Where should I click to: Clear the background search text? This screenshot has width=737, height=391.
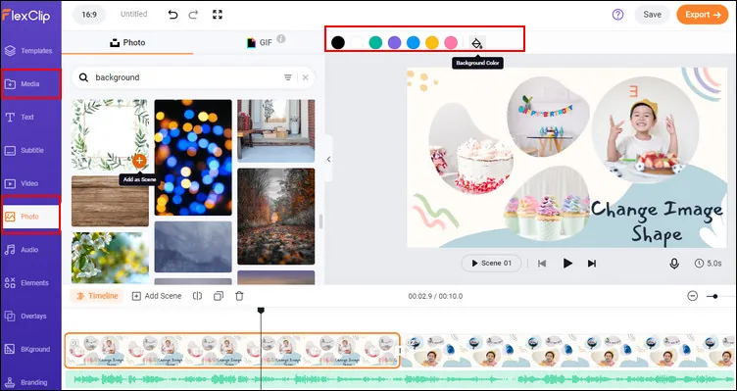tap(305, 77)
